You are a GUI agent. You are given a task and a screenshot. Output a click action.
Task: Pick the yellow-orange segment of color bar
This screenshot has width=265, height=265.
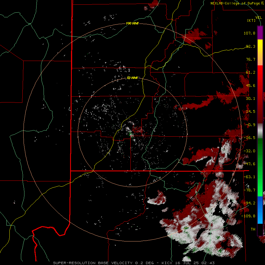tap(260, 52)
